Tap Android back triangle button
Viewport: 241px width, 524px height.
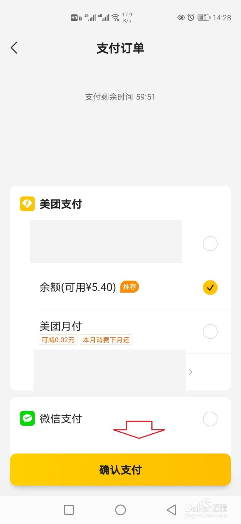[x=172, y=510]
